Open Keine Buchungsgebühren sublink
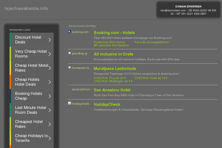The width and height of the screenshot is (222, 148). pyautogui.click(x=151, y=42)
